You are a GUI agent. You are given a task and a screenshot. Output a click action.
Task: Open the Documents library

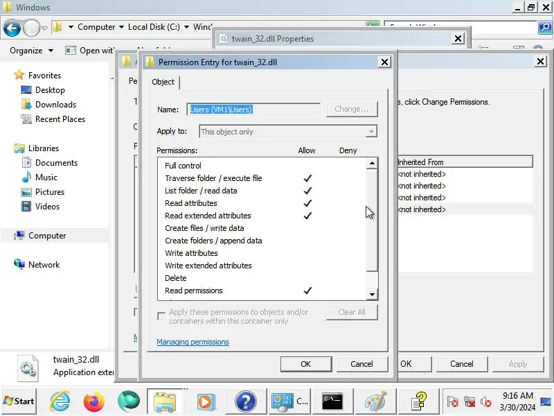point(56,162)
